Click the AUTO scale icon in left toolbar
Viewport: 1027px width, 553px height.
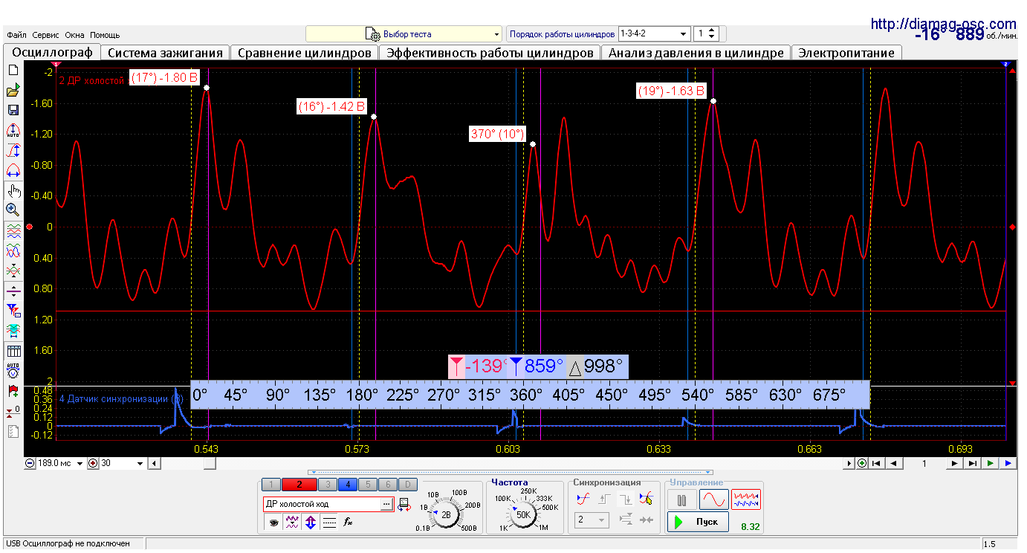pyautogui.click(x=13, y=130)
